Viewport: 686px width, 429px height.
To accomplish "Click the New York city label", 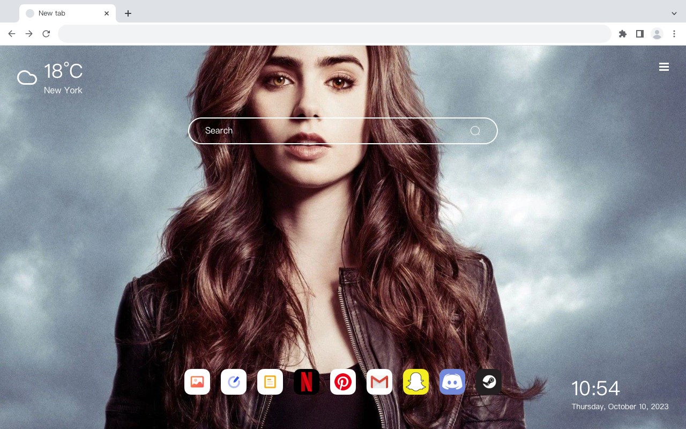I will pos(63,90).
